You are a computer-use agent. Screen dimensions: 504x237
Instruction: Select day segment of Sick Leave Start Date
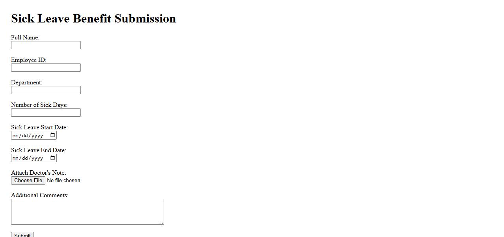click(x=25, y=136)
